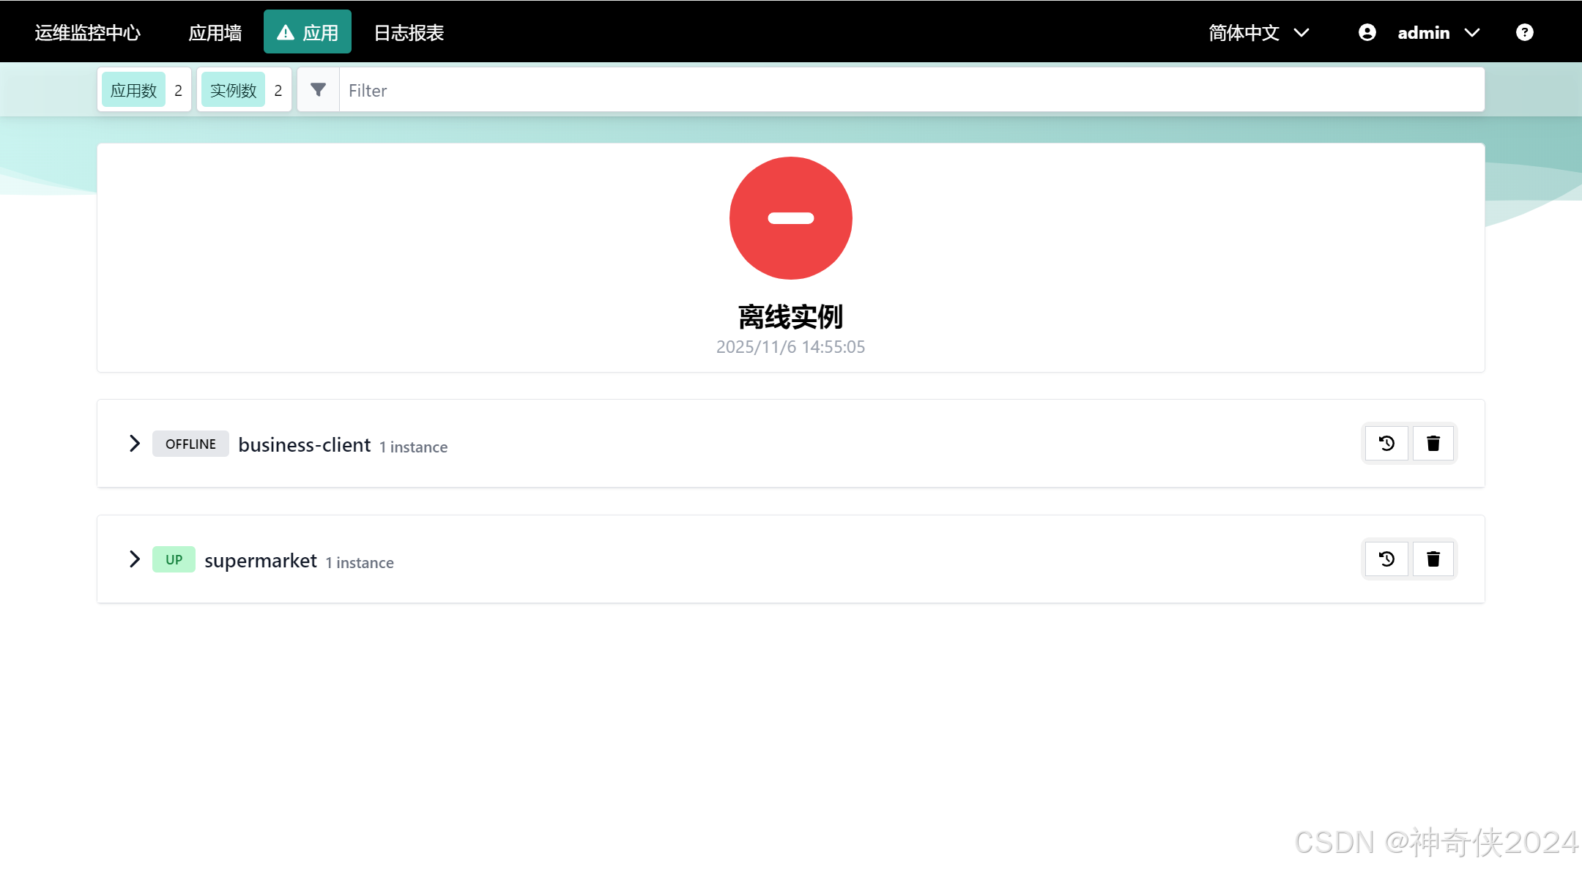Switch to the 应用墙 tab
Screen dimensions: 1582x869
pyautogui.click(x=215, y=33)
